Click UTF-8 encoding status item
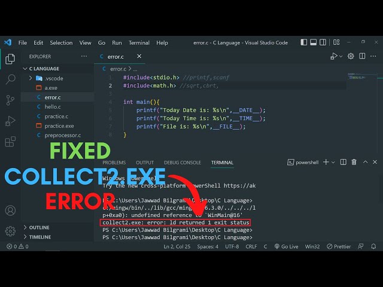 (x=232, y=246)
